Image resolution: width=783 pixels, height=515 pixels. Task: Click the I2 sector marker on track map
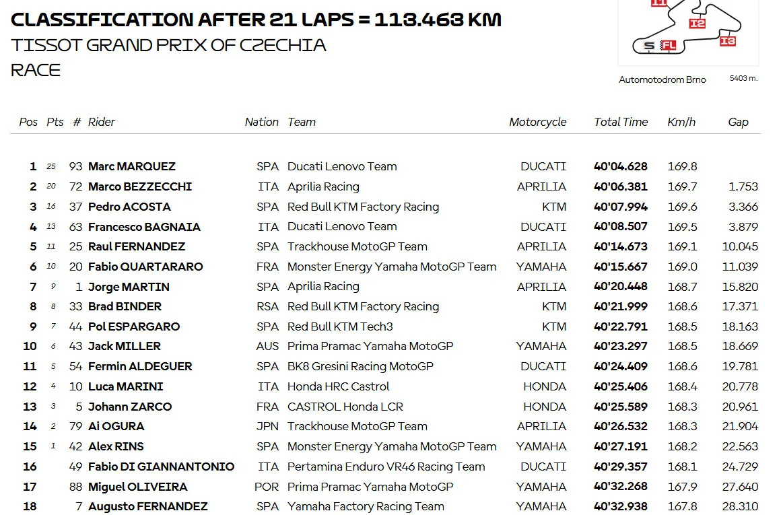point(697,24)
